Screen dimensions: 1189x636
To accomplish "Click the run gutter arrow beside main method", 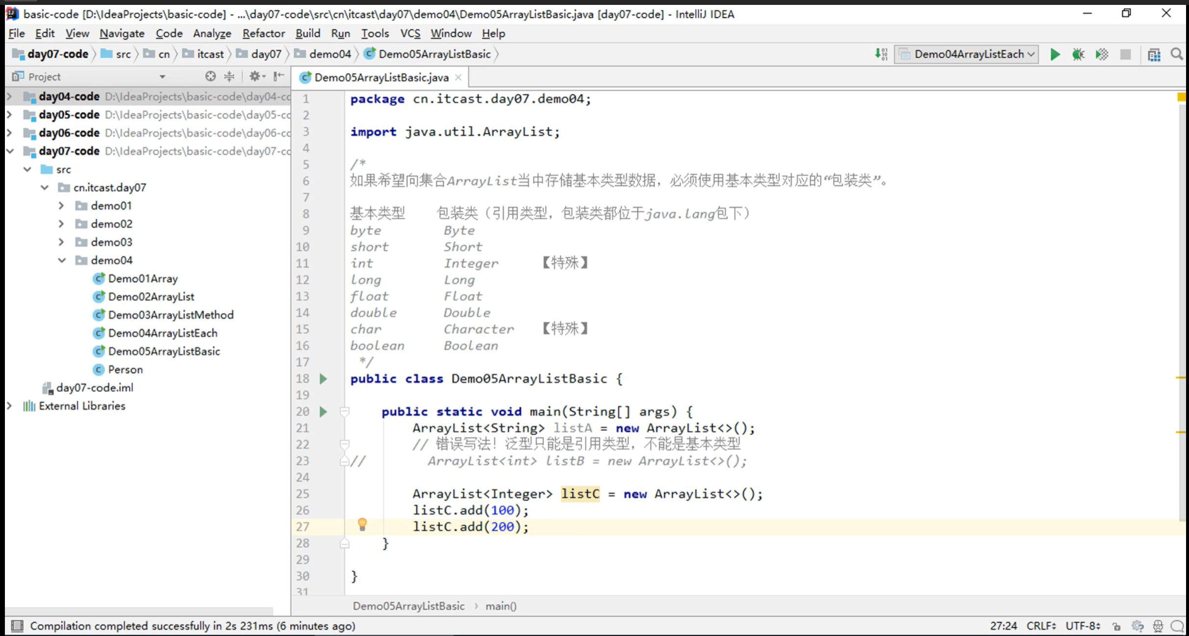I will click(323, 412).
